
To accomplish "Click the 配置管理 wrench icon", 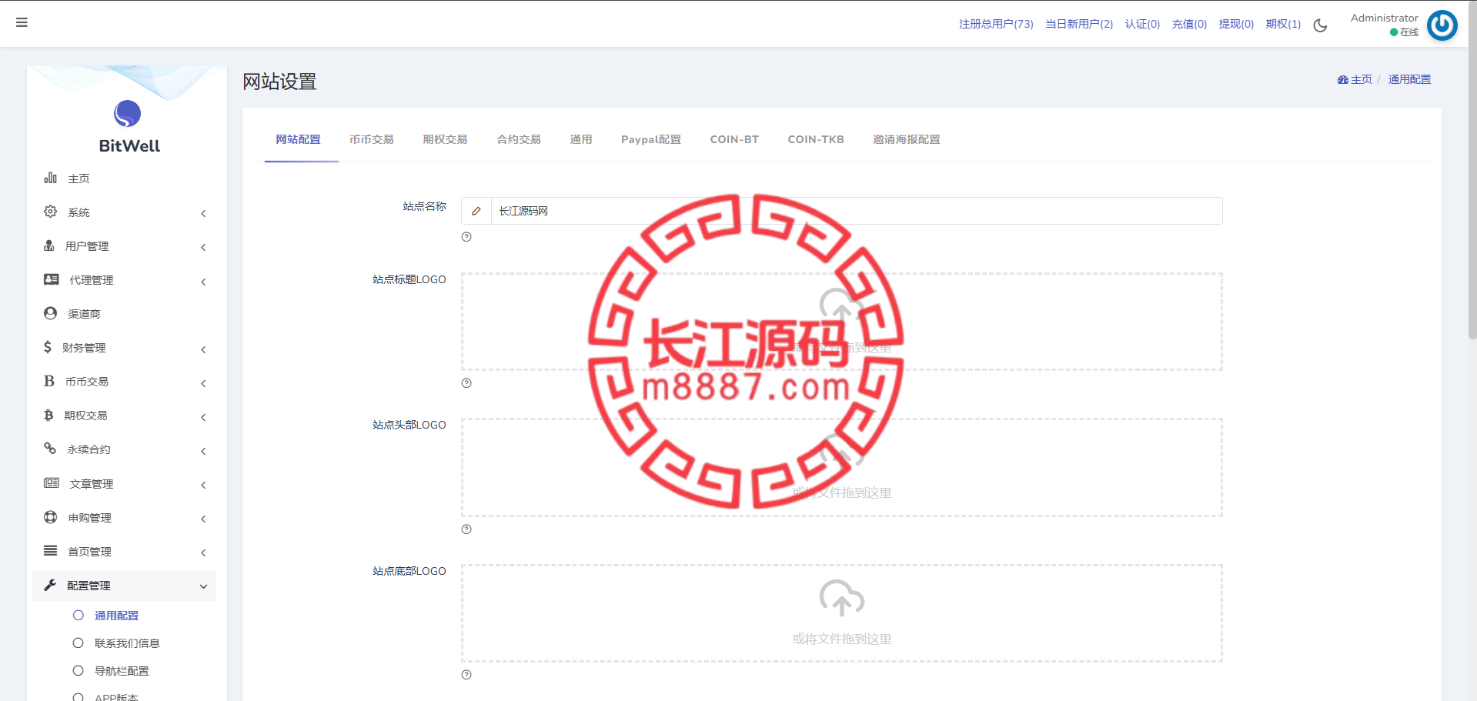I will (50, 585).
